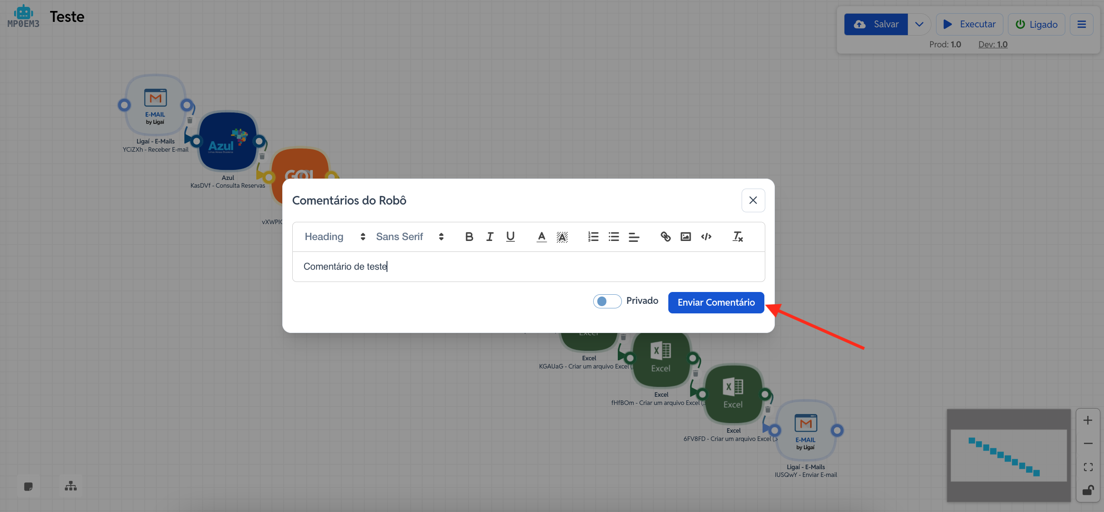Open the Heading style dropdown
Viewport: 1104px width, 512px height.
[335, 237]
